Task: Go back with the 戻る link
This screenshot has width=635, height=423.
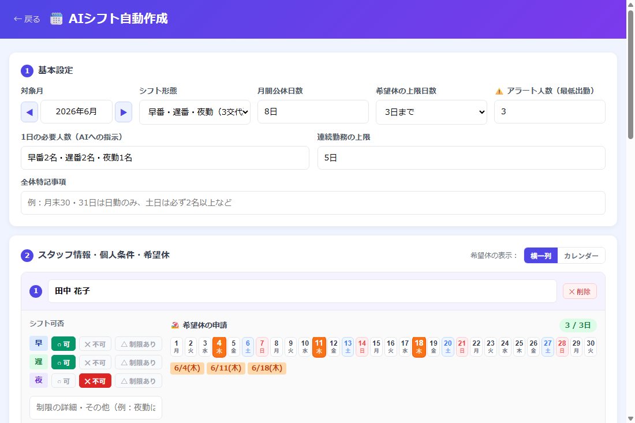Action: click(27, 19)
